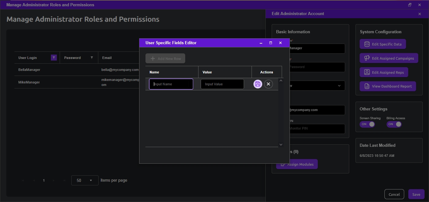
Task: Open the items per page dropdown
Action: click(85, 180)
